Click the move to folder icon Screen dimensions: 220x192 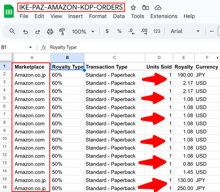[x=145, y=8]
